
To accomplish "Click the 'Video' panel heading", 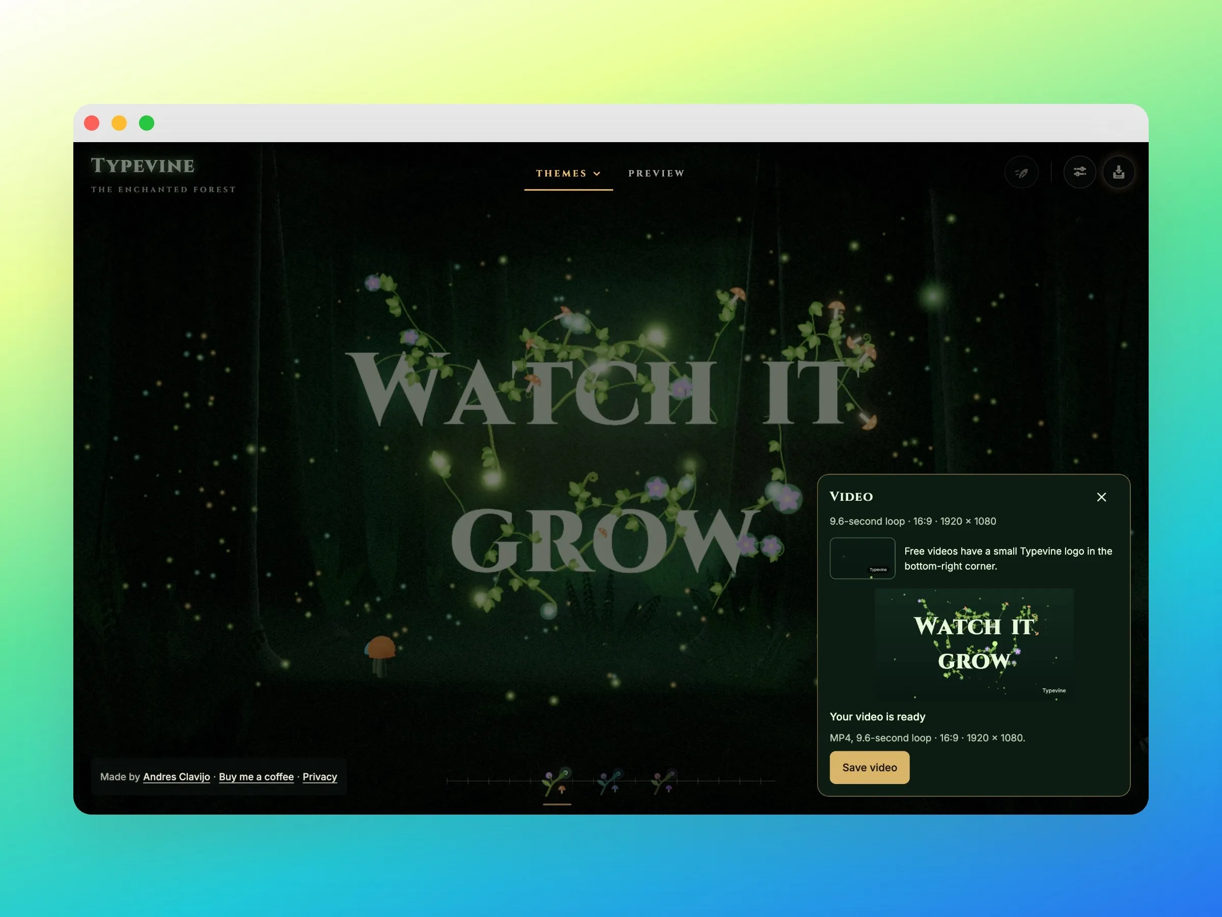I will (x=851, y=496).
